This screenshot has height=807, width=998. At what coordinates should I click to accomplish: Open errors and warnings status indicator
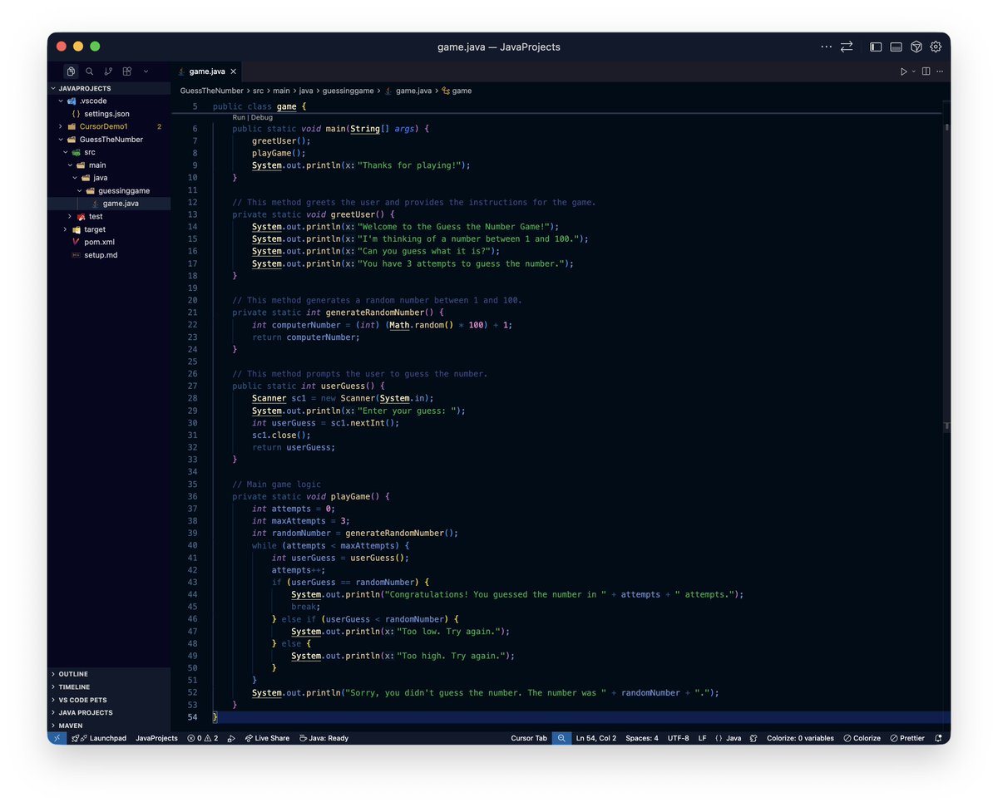[203, 738]
